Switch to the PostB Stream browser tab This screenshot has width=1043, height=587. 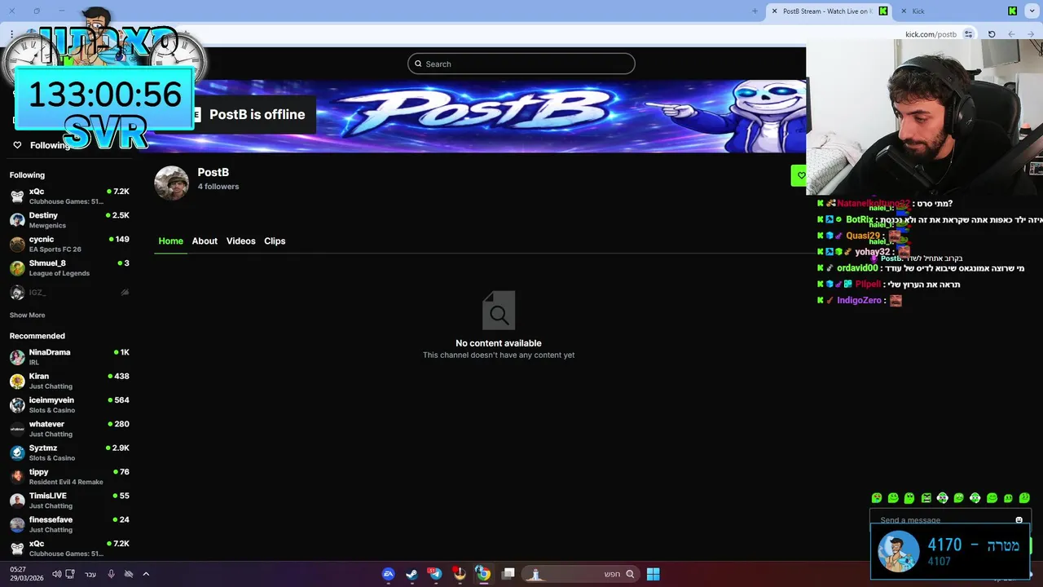pyautogui.click(x=830, y=11)
